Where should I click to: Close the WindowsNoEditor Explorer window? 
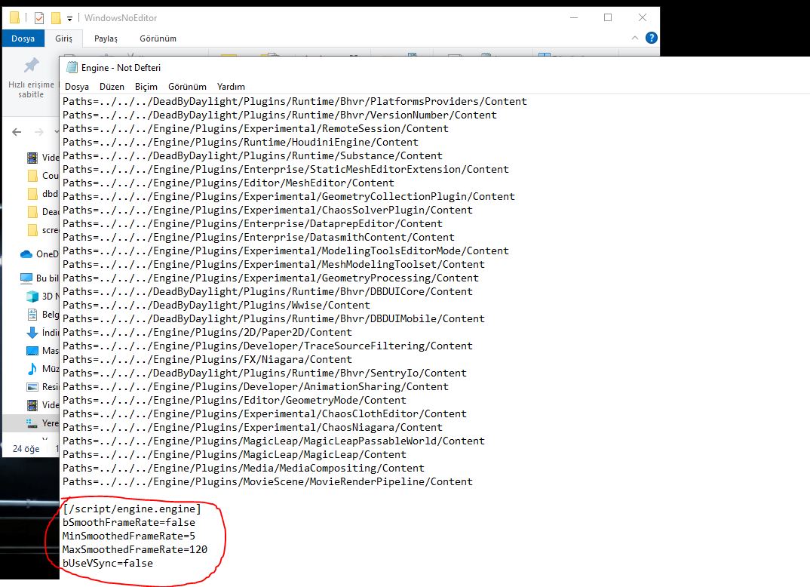(643, 17)
